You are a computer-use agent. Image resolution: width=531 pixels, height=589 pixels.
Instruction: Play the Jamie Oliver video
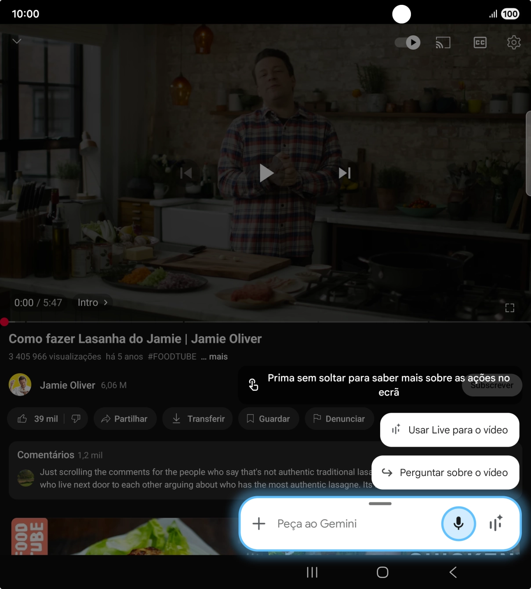tap(266, 173)
